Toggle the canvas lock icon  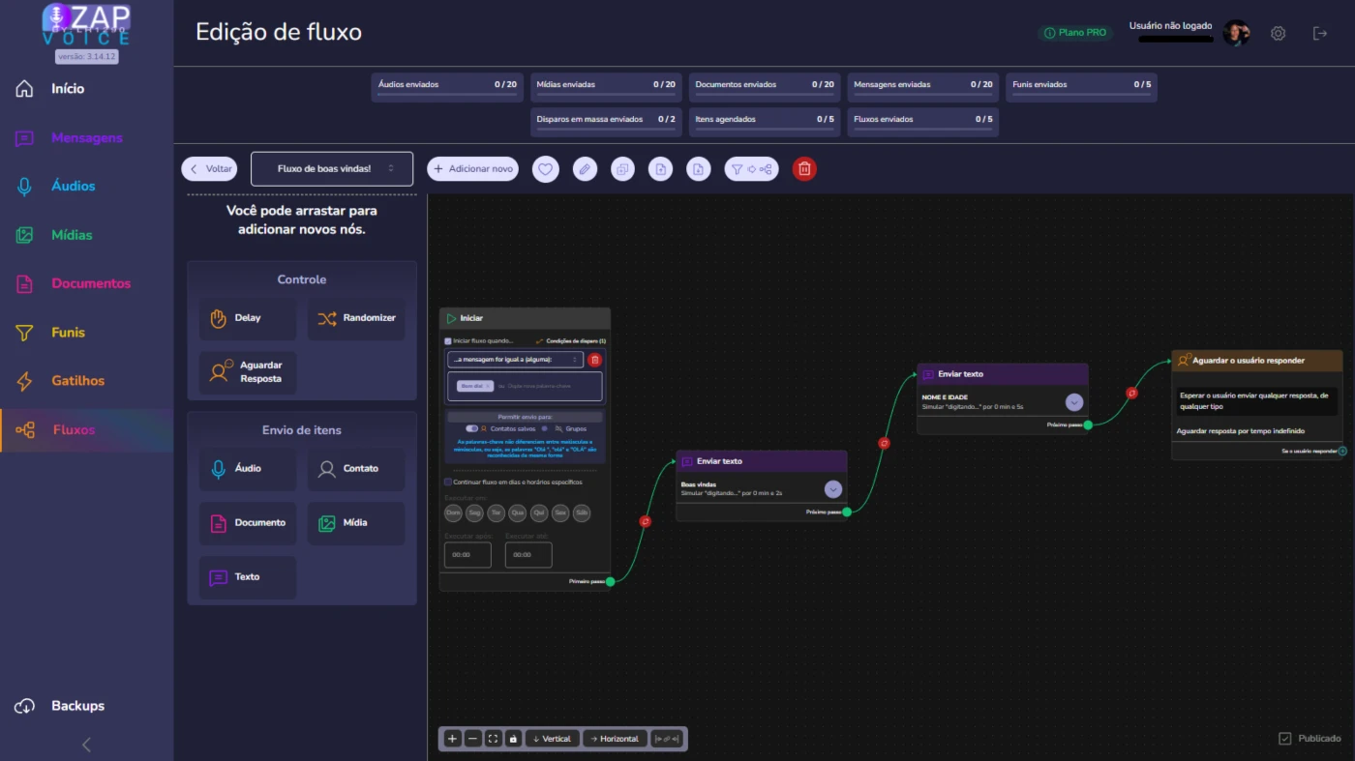coord(513,739)
